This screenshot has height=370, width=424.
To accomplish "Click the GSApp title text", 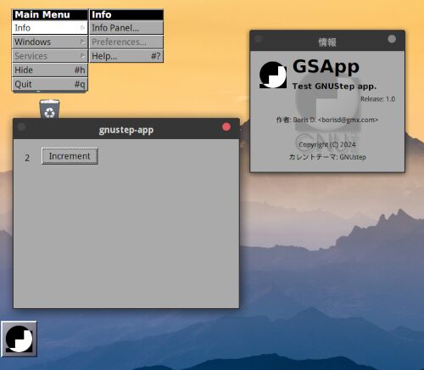I will coord(326,67).
